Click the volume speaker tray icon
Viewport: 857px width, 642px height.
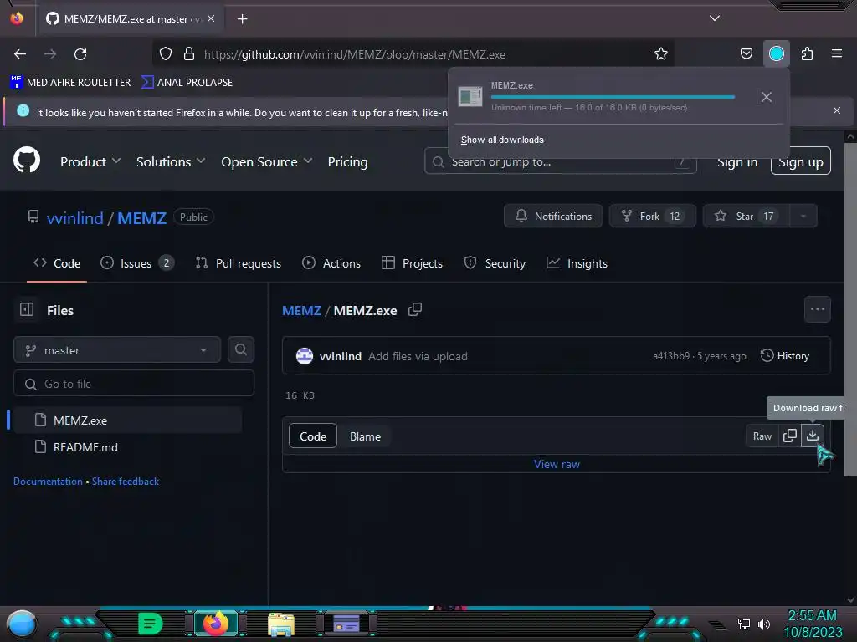(x=763, y=624)
